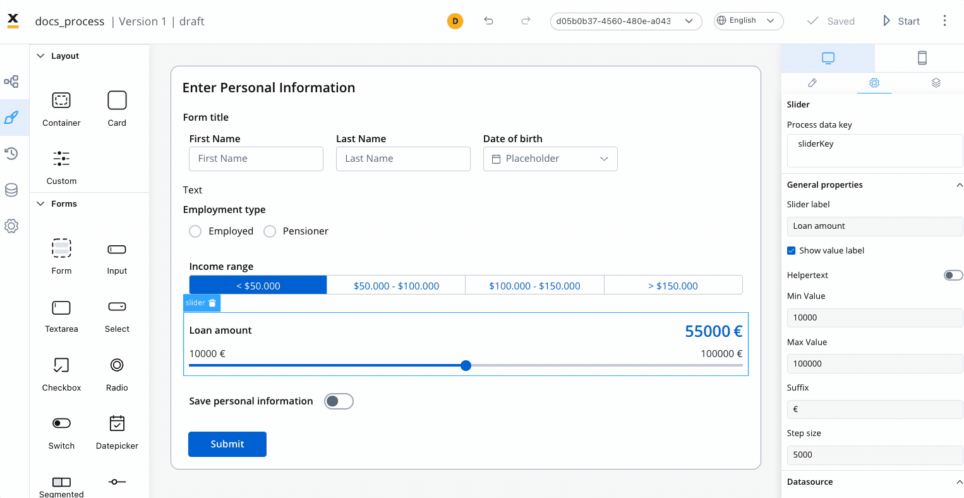Open the settings gear tab in properties
964x498 pixels.
tap(874, 83)
